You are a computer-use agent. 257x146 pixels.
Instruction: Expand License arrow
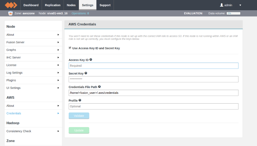(58, 65)
